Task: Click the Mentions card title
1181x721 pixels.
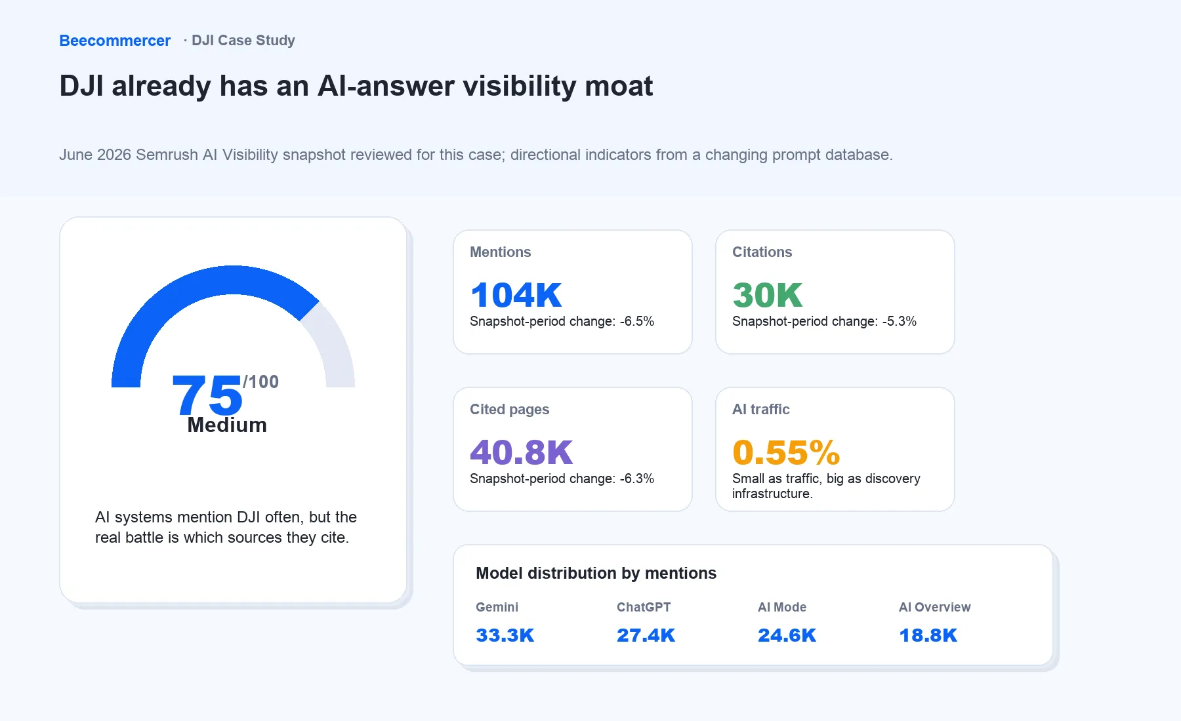Action: point(501,252)
